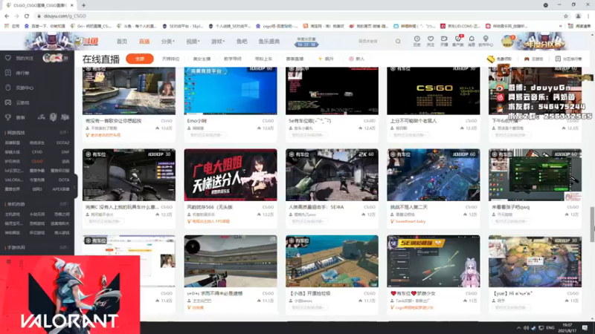This screenshot has height=334, width=595.
Task: Click the ENG input language indicator
Action: pos(550,327)
